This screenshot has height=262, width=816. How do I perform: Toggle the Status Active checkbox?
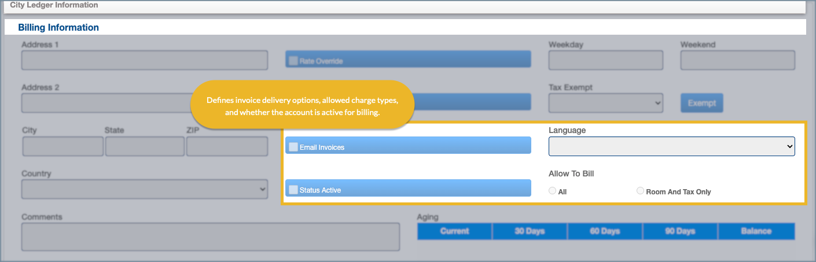point(293,190)
